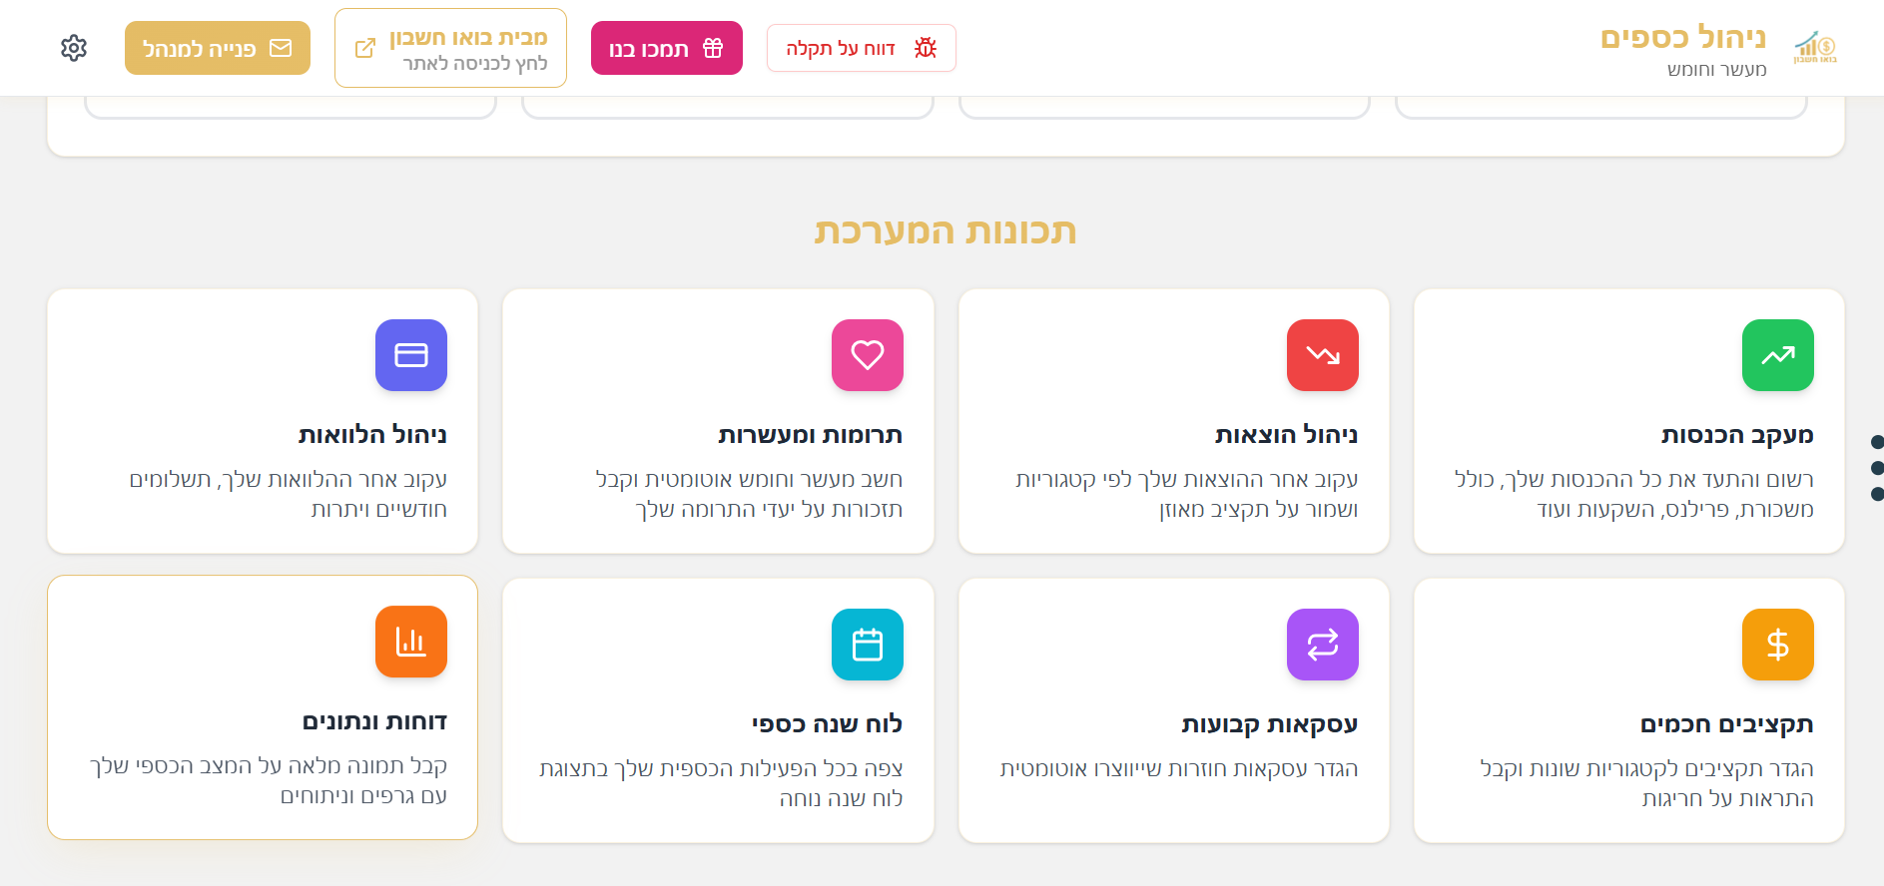Click the red expense management icon
This screenshot has height=886, width=1884.
(x=1322, y=355)
